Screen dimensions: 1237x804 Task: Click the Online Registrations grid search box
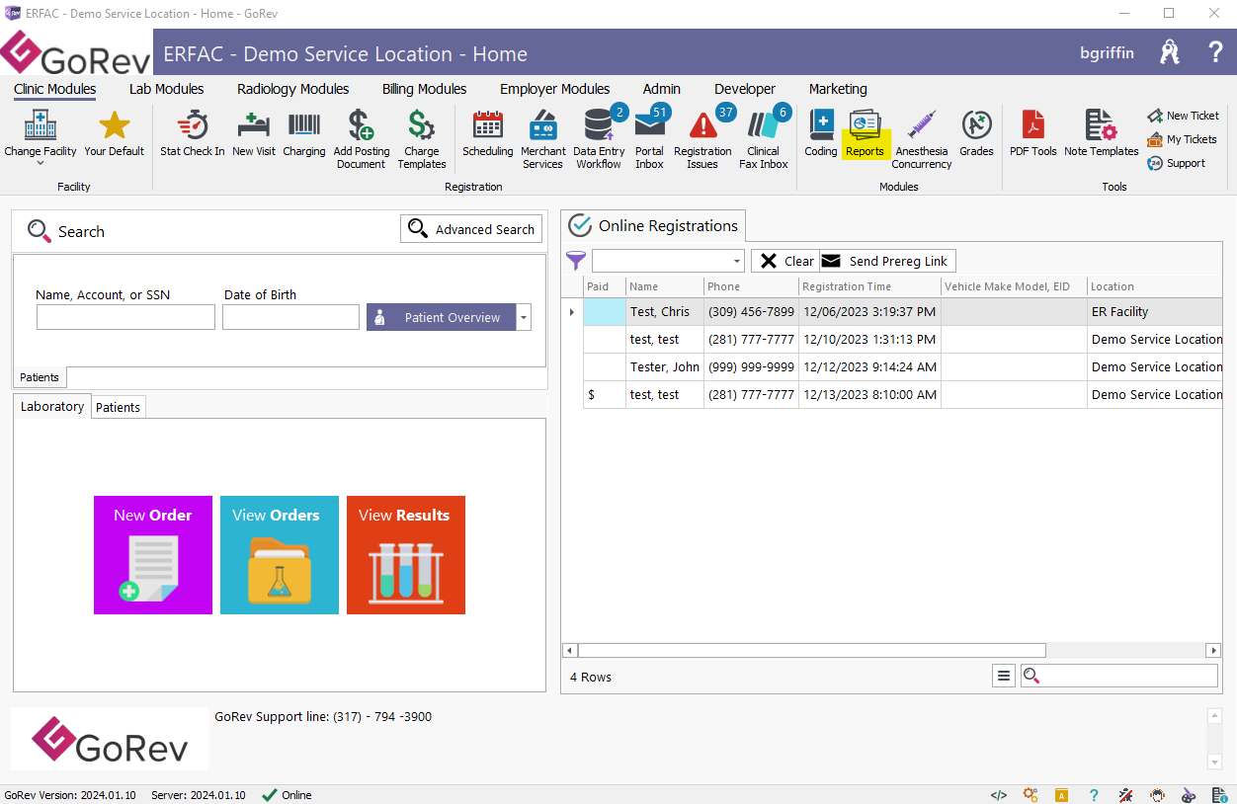click(1119, 676)
